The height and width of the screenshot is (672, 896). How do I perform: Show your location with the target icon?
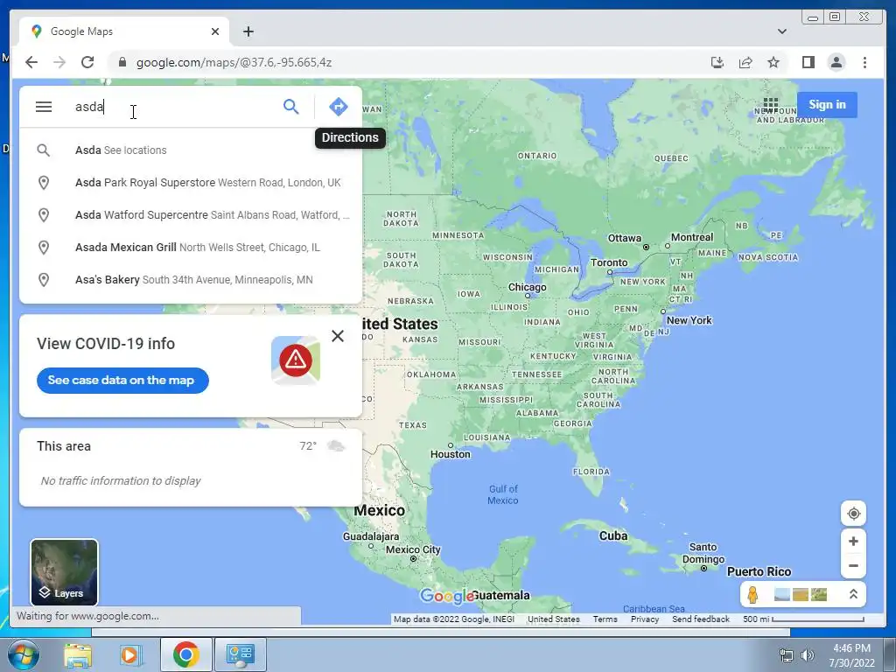click(853, 513)
